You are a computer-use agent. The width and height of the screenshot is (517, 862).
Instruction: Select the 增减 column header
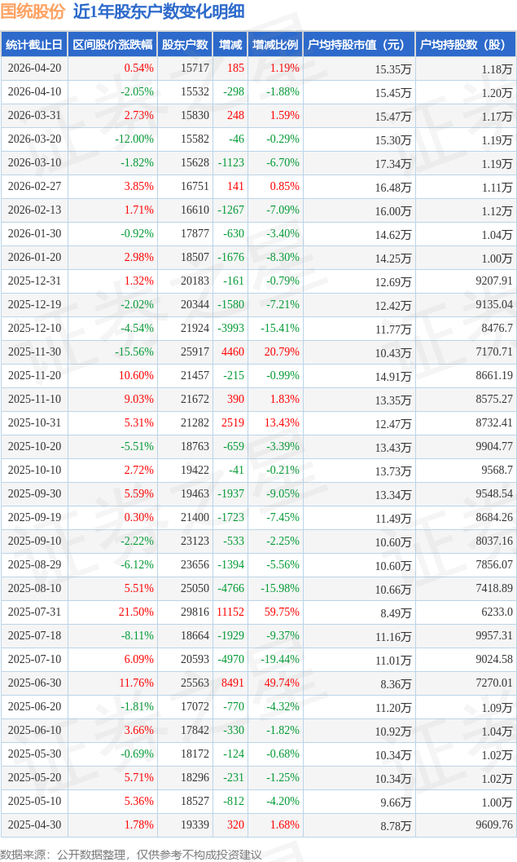pyautogui.click(x=230, y=45)
